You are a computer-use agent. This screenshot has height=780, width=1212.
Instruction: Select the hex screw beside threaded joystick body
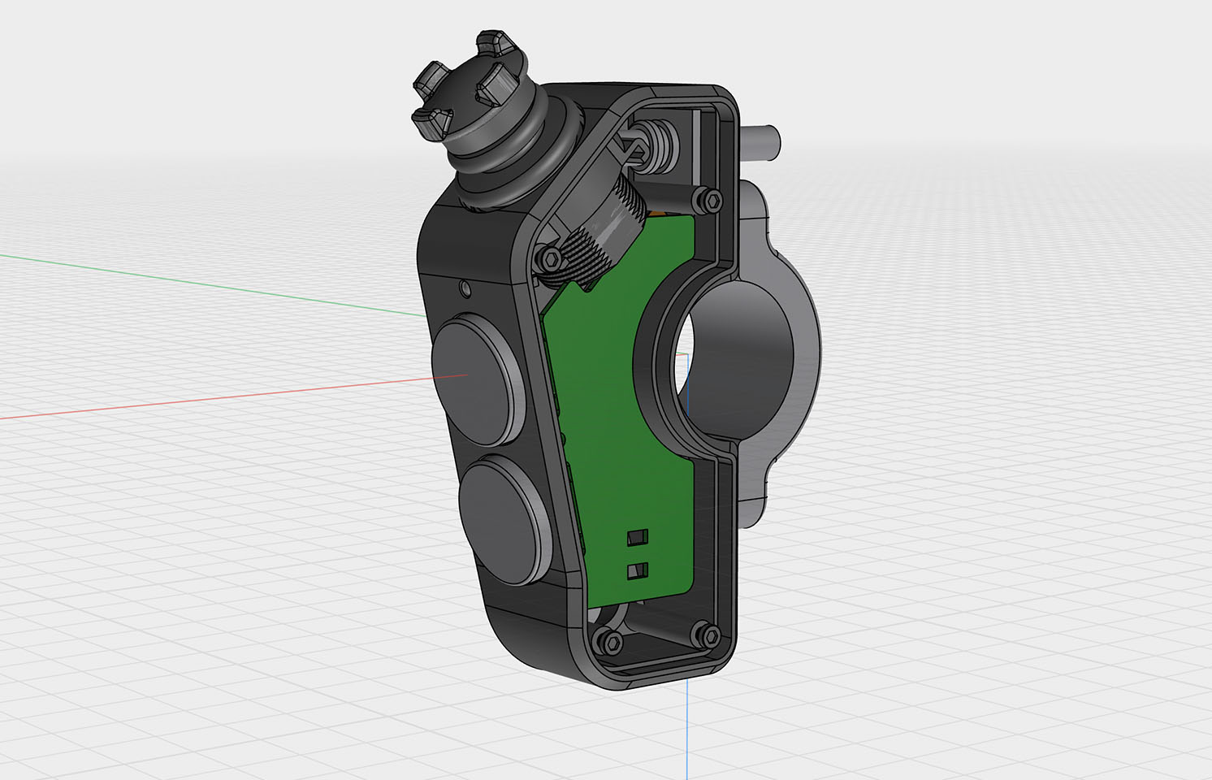[551, 258]
